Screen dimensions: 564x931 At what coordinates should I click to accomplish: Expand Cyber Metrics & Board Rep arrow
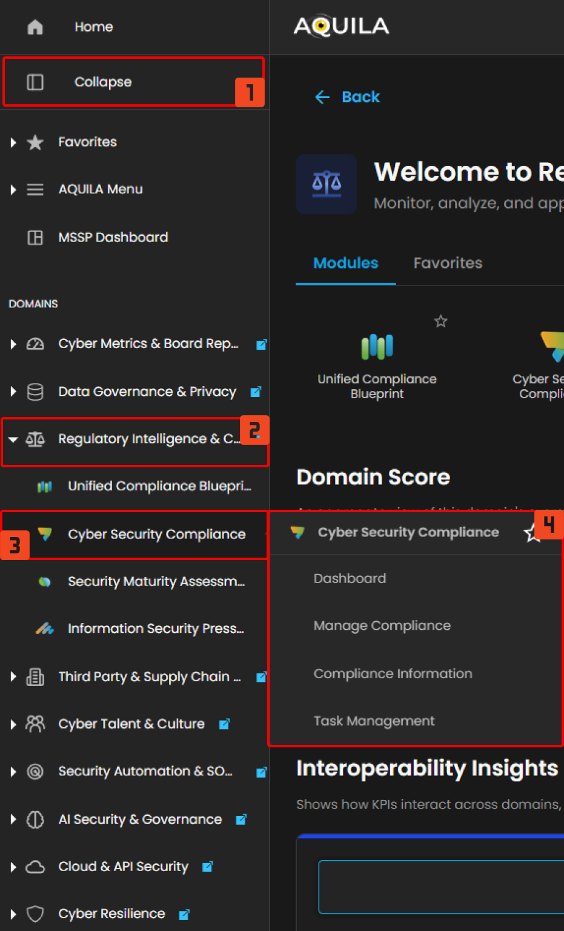13,344
